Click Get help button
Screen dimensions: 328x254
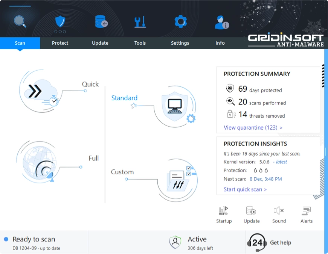point(281,242)
